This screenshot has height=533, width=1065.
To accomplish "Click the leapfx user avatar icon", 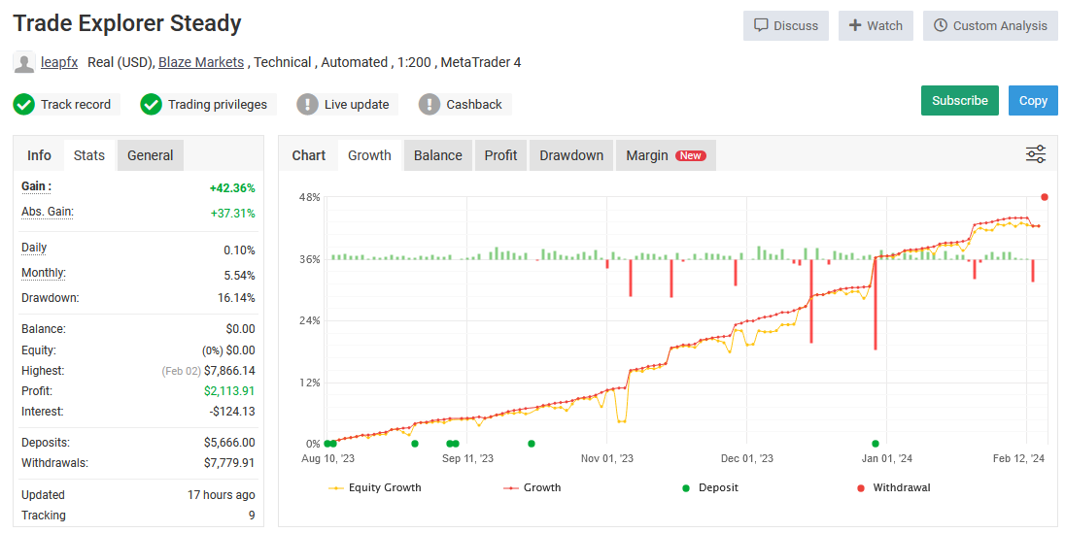I will [24, 63].
